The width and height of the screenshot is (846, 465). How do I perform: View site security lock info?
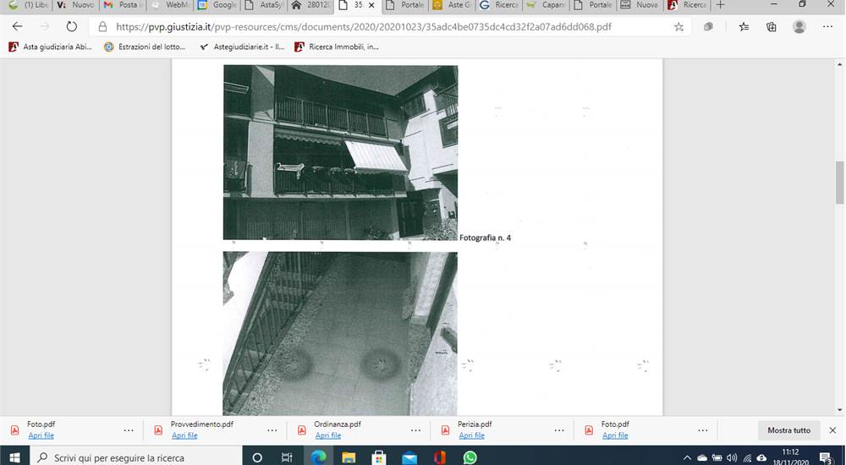pyautogui.click(x=102, y=26)
